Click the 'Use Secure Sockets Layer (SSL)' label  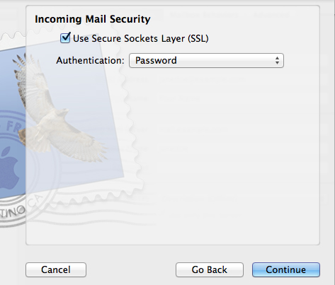pos(141,38)
